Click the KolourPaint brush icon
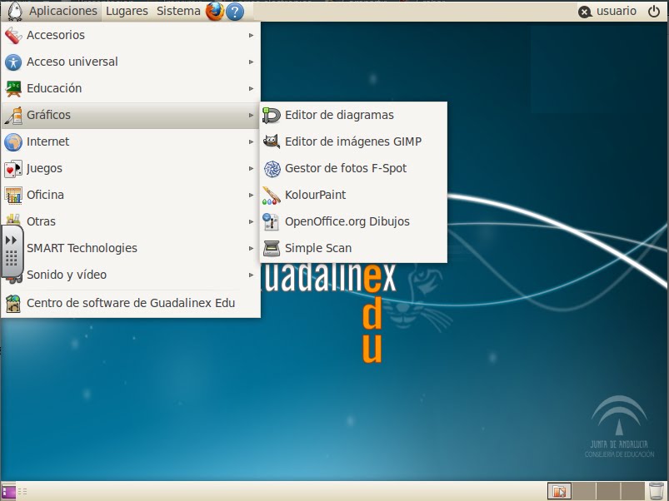The image size is (669, 501). point(272,195)
